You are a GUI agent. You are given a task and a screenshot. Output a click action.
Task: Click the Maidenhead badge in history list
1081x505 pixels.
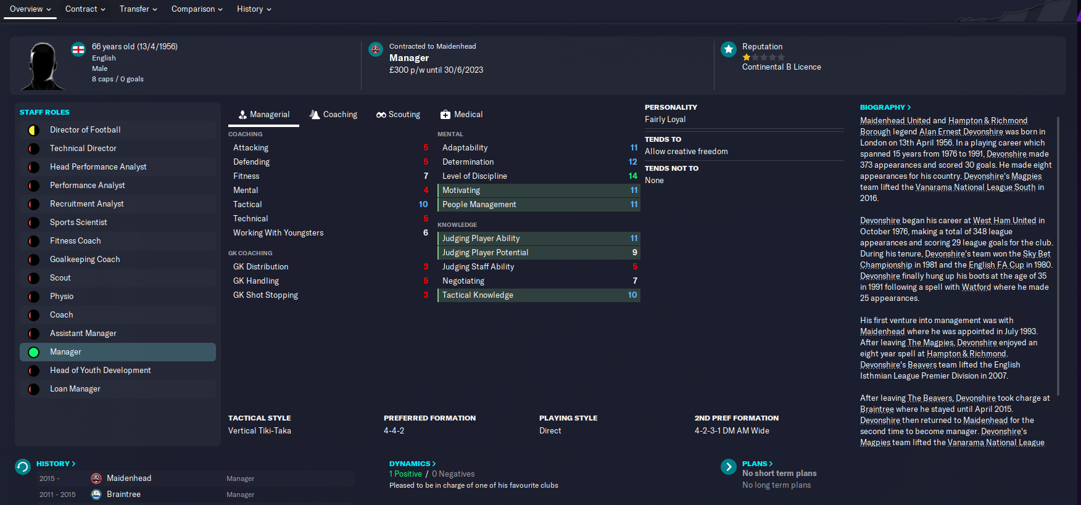tap(96, 478)
